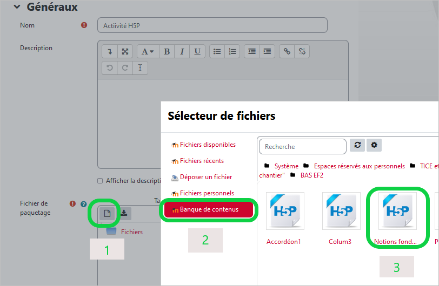The height and width of the screenshot is (286, 439).
Task: Navigate to Espaces réservés aux personnels
Action: [359, 166]
